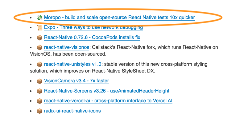Click text "solution, which improves on React-Native StyleSheet DX."
Screen dimensions: 248x122
pyautogui.click(x=93, y=71)
